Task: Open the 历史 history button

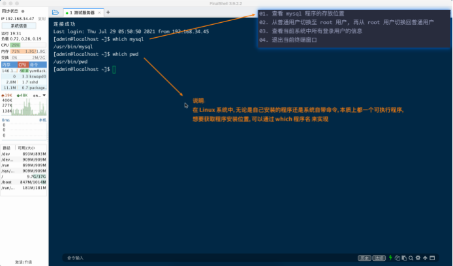Action: click(x=364, y=258)
